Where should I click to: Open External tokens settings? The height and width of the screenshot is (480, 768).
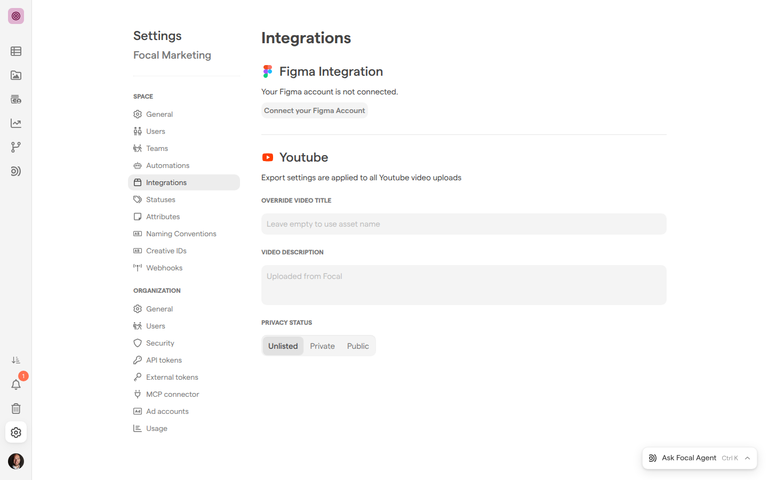[184, 377]
